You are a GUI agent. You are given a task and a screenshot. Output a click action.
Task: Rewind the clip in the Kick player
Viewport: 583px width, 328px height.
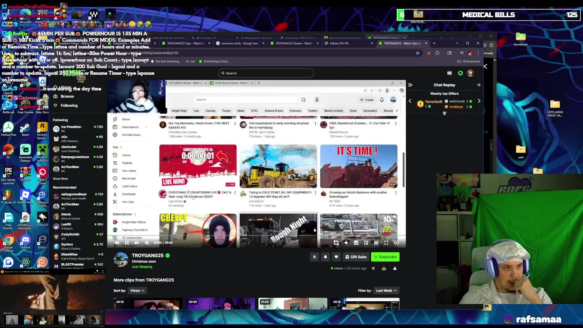click(x=117, y=243)
